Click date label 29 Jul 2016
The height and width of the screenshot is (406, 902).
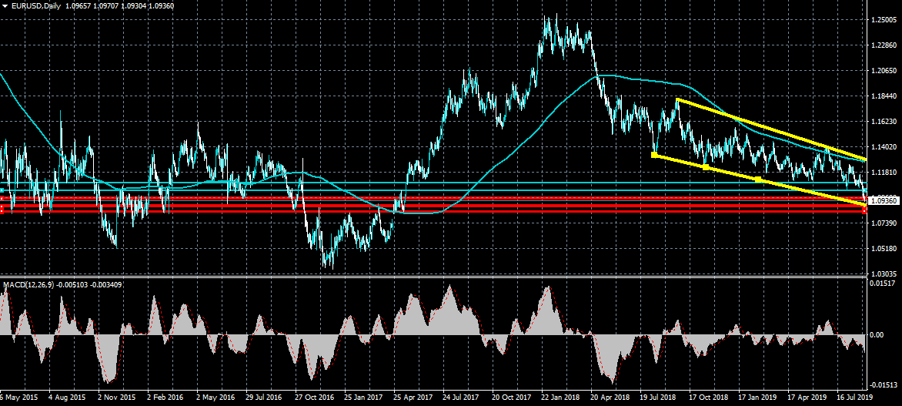click(264, 398)
